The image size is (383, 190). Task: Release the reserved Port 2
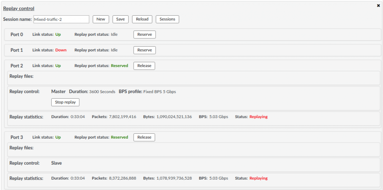144,66
